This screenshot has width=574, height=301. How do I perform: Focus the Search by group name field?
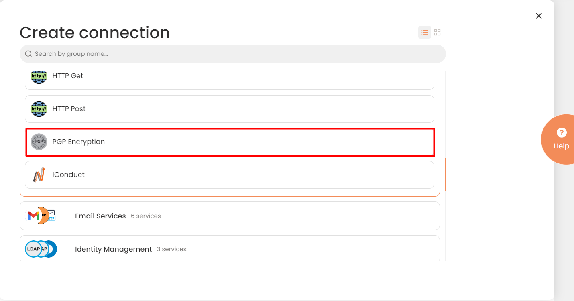tap(233, 54)
